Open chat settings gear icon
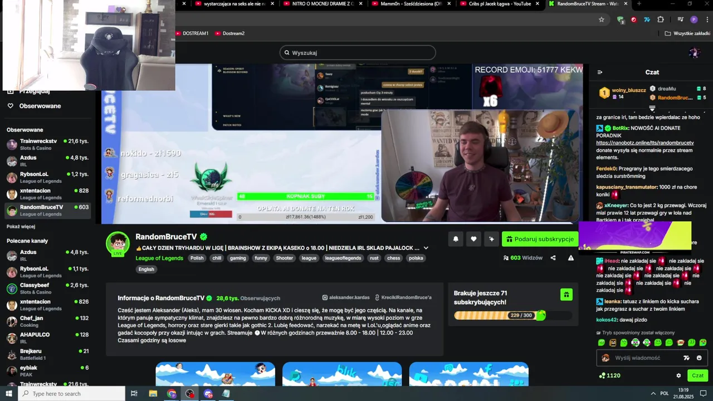The width and height of the screenshot is (713, 401). pyautogui.click(x=678, y=375)
